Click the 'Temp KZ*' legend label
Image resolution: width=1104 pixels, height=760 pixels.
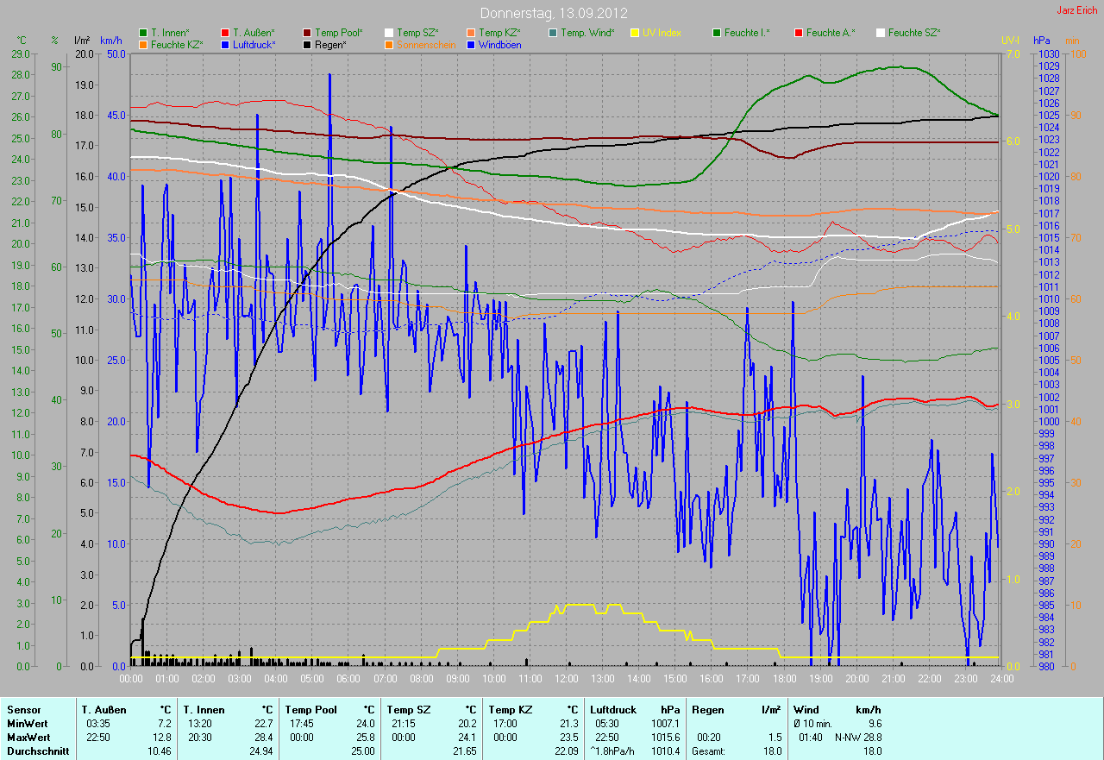[499, 33]
